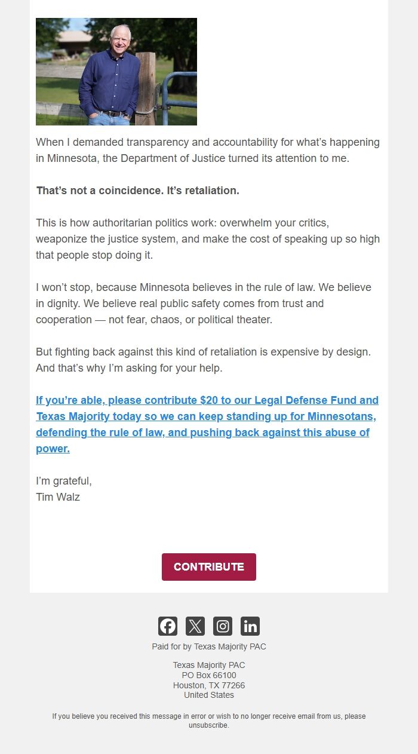This screenshot has height=754, width=418.
Task: Select the photo of Tim Walz
Action: tap(116, 71)
